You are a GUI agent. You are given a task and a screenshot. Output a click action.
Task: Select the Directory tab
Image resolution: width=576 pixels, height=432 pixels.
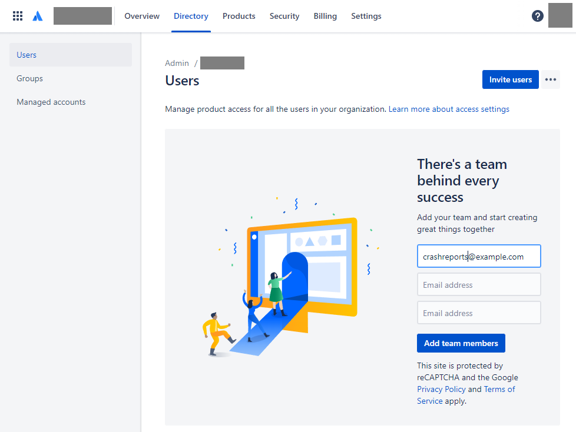[191, 16]
